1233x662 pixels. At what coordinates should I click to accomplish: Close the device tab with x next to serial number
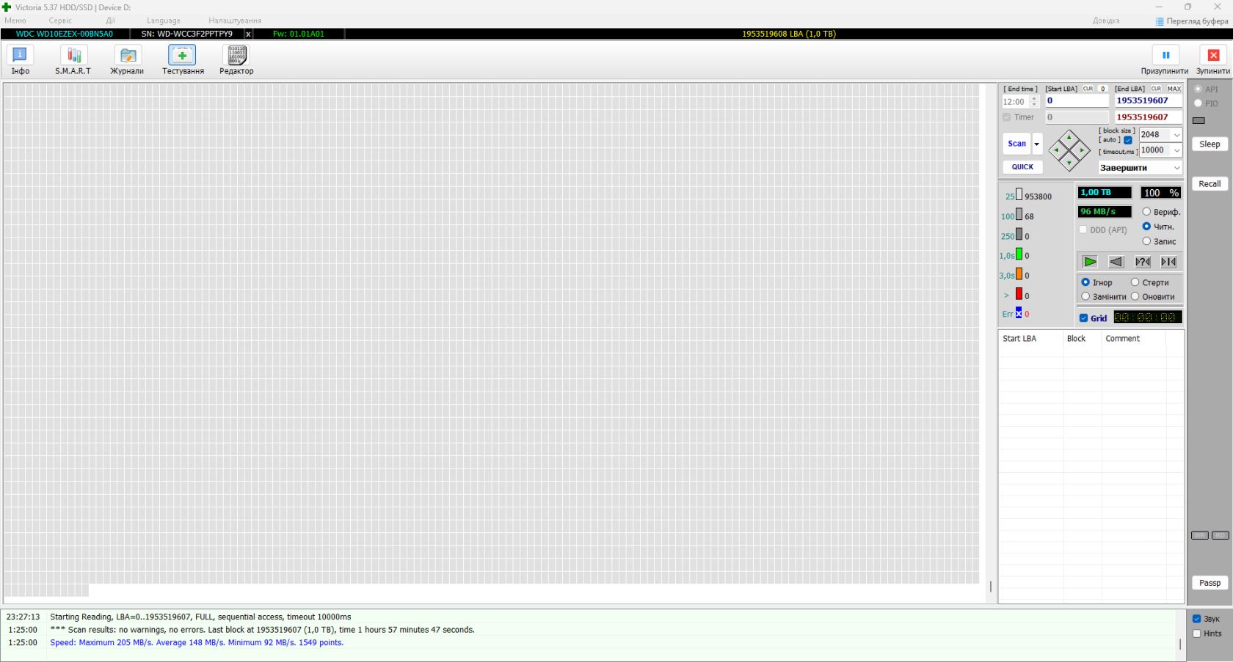pyautogui.click(x=248, y=34)
